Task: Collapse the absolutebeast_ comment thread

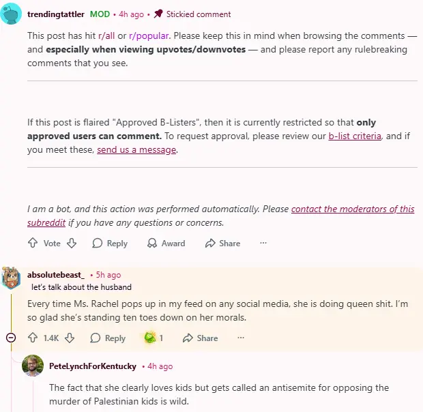Action: (11, 338)
